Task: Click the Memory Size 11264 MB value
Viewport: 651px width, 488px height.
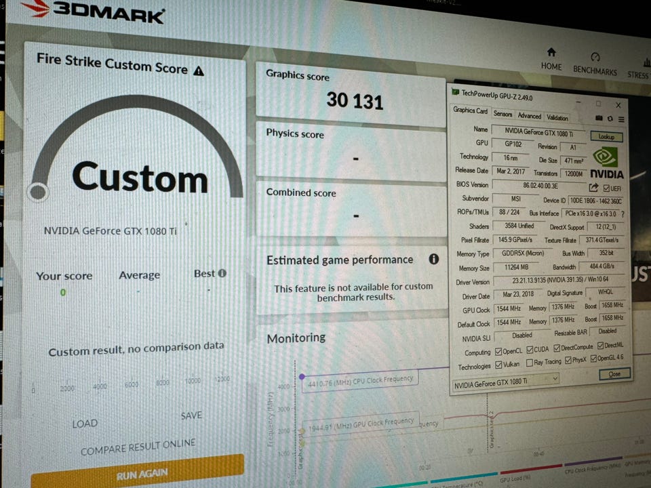Action: pos(516,267)
